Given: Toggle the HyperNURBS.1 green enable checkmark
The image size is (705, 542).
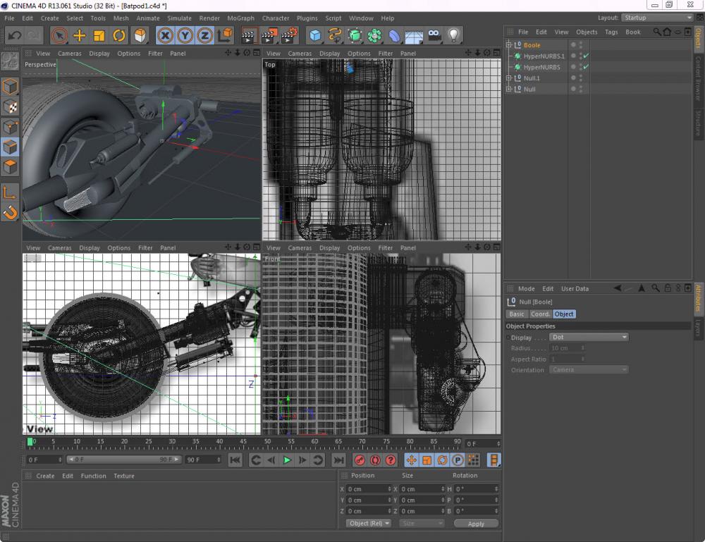Looking at the screenshot, I should click(587, 56).
